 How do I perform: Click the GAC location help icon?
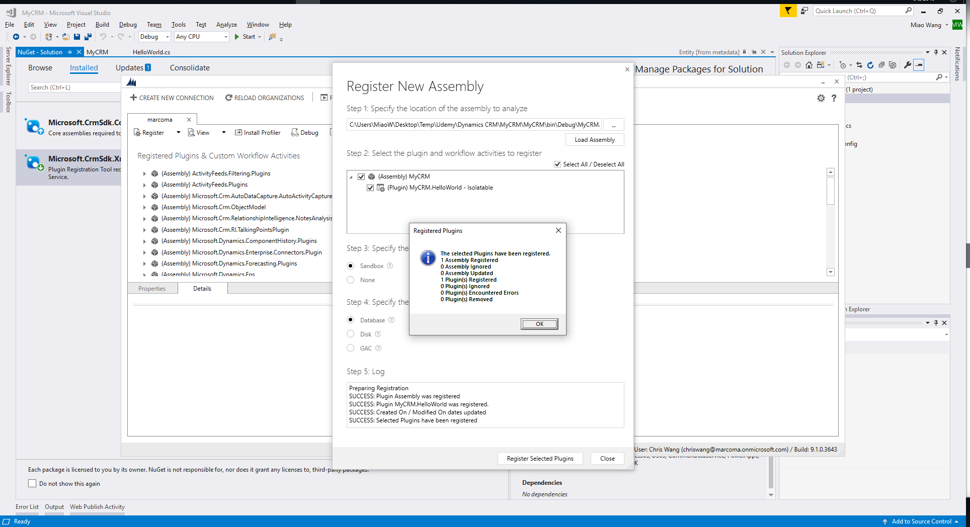pos(378,348)
